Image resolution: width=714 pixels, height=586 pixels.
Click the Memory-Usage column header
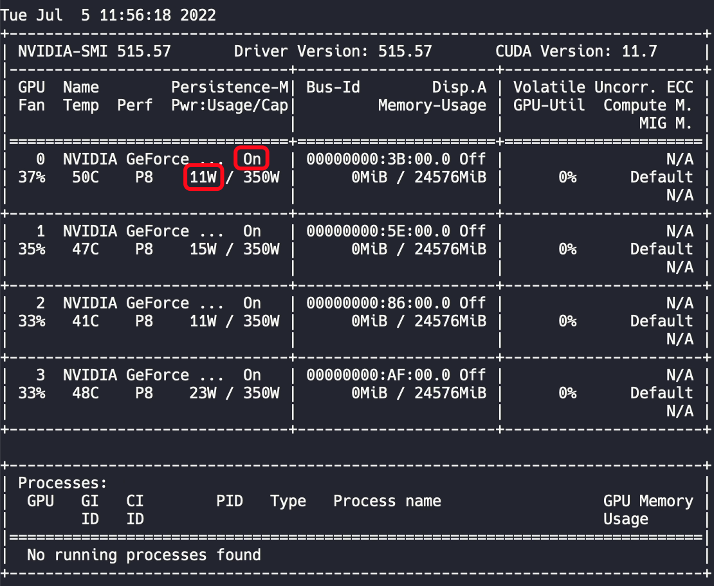pyautogui.click(x=432, y=105)
